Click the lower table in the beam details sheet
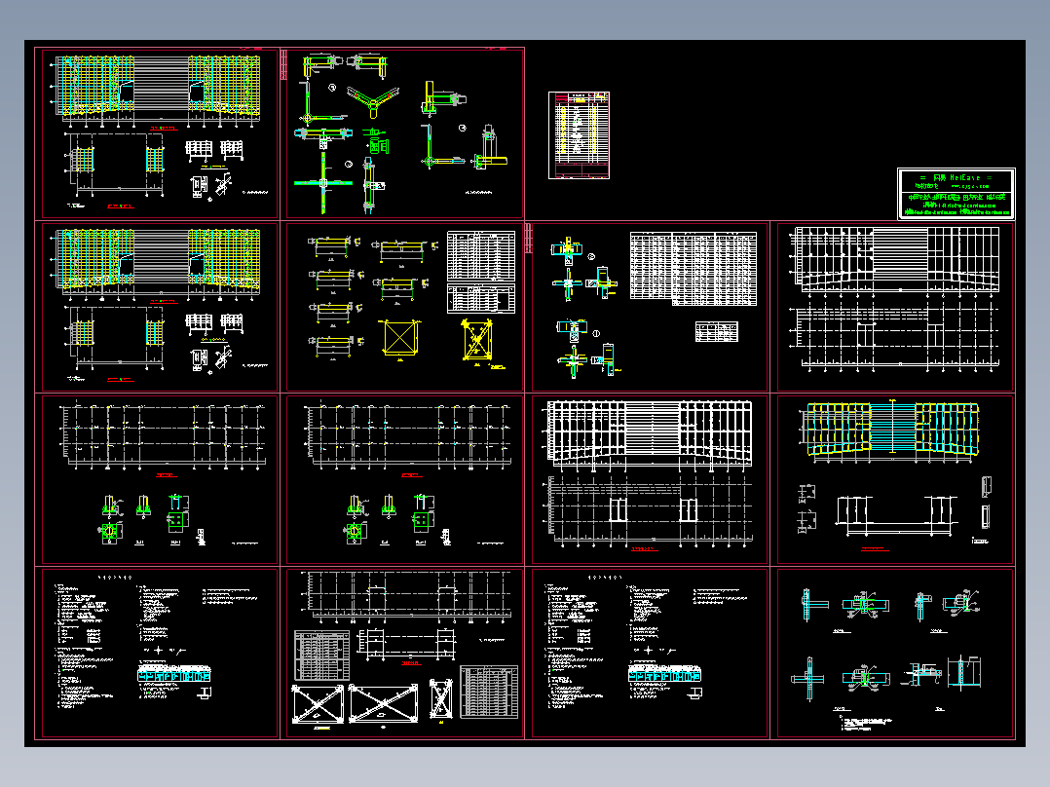 coord(481,299)
